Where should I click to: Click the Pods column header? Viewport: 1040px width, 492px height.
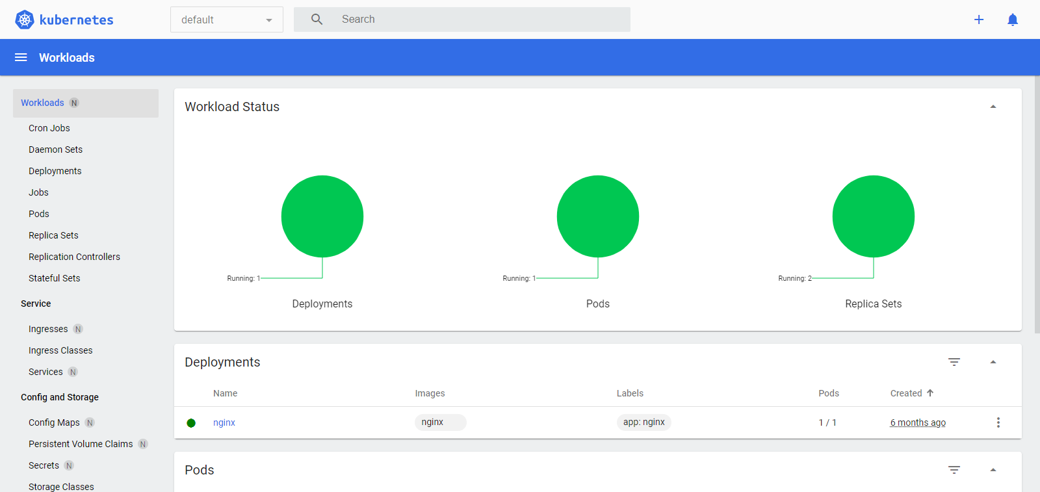pyautogui.click(x=829, y=393)
